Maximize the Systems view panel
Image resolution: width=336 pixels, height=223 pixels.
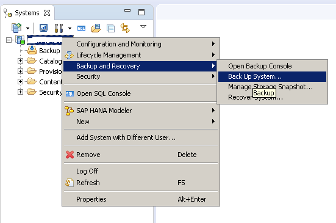[x=141, y=12]
